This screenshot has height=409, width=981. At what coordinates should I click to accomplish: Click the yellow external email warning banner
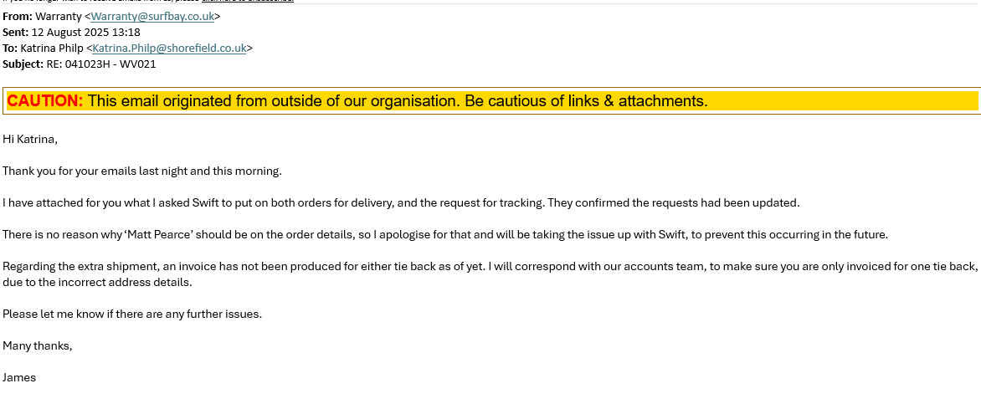tap(502, 101)
